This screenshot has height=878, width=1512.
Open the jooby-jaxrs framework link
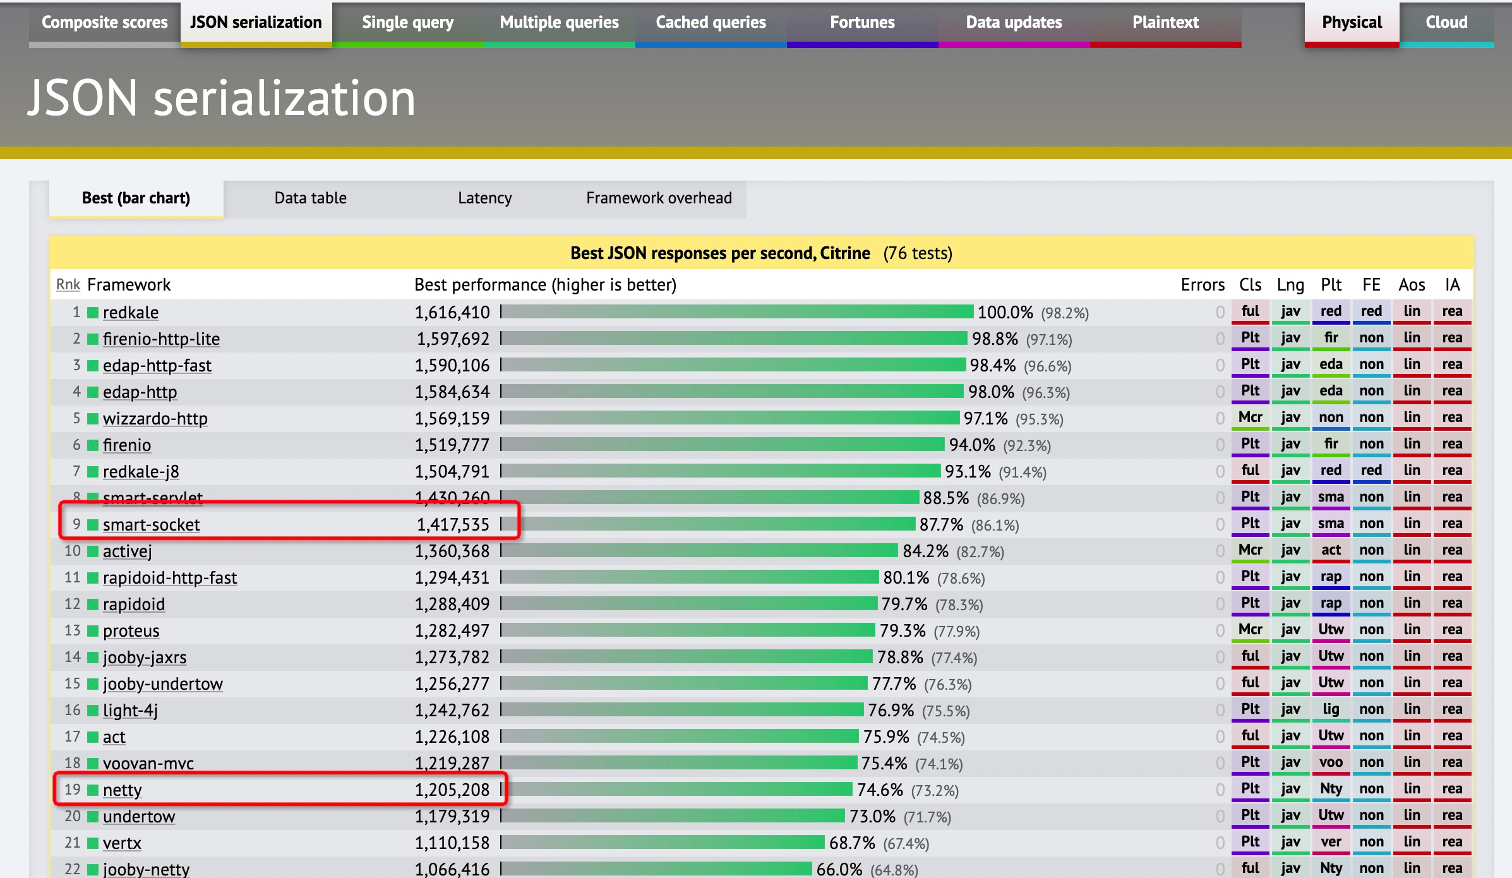145,658
